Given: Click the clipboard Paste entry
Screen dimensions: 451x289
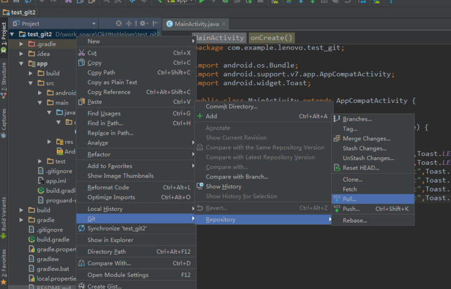Looking at the screenshot, I should (136, 102).
